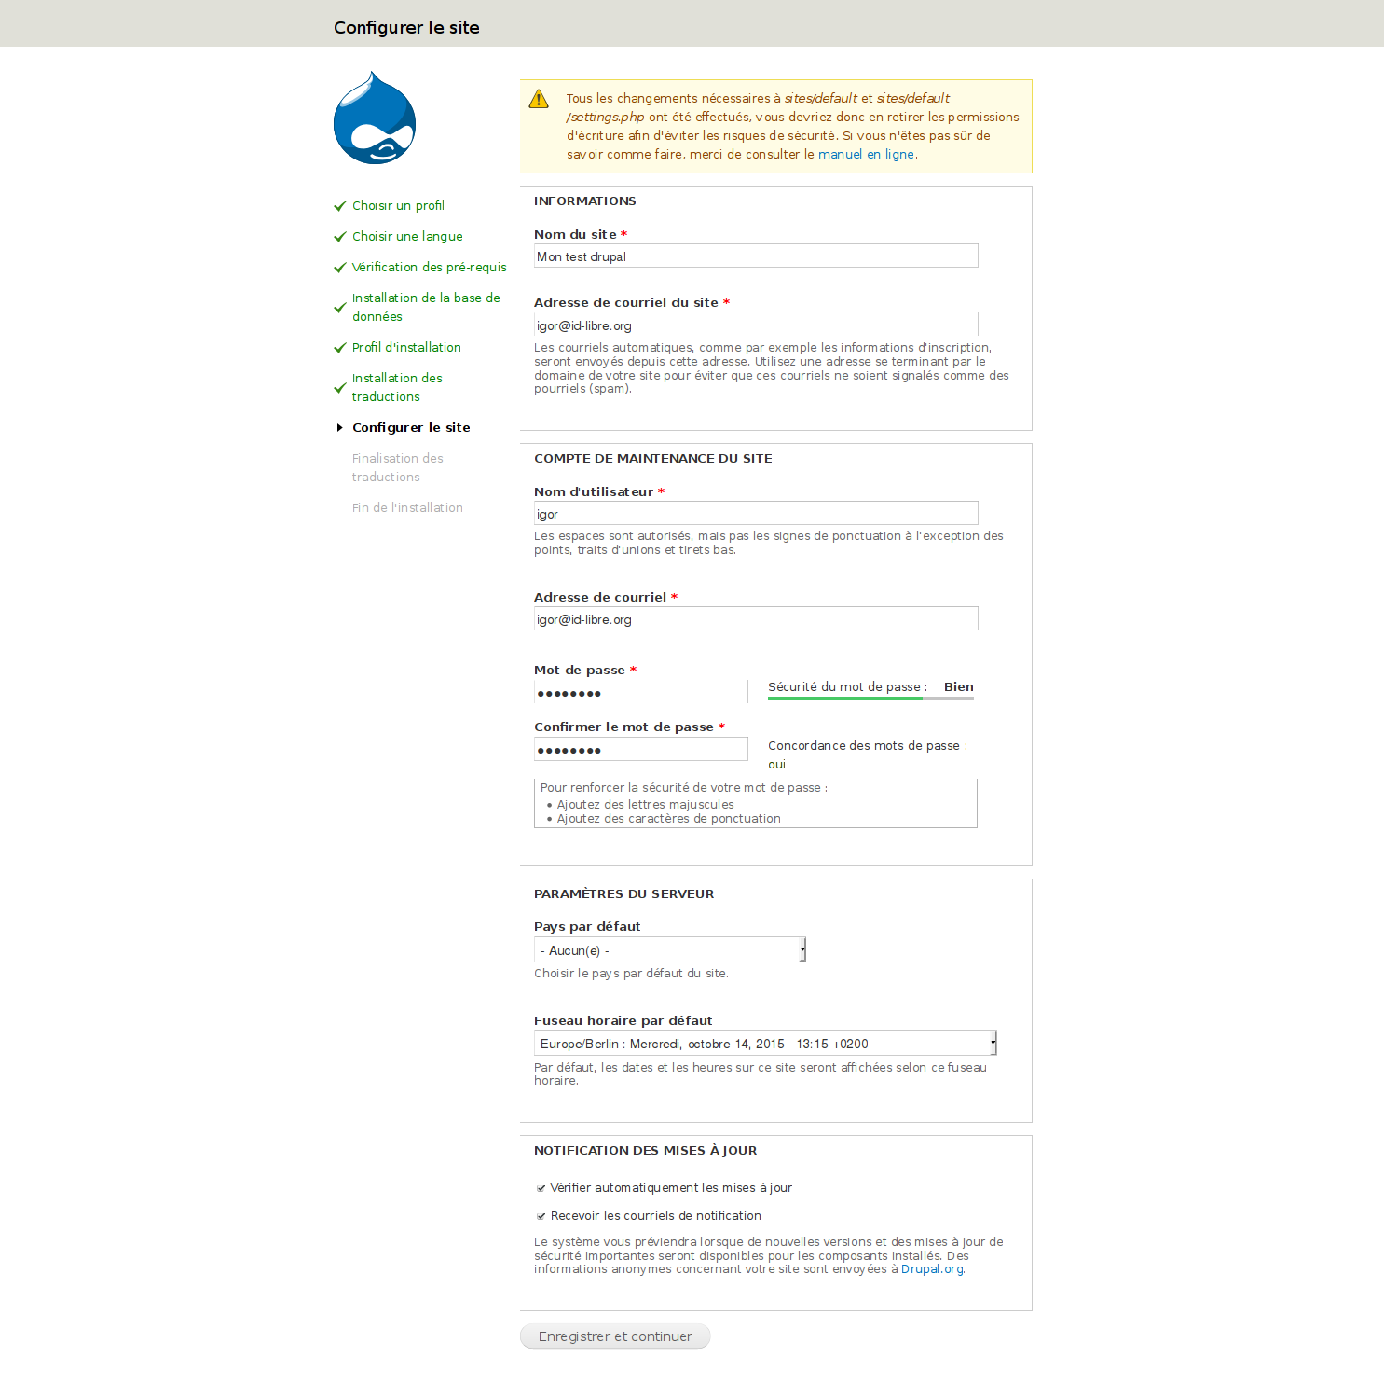Screen dimensions: 1384x1398
Task: Click the password strength indicator bar
Action: (870, 698)
